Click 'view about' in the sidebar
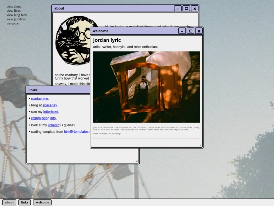This screenshot has height=206, width=274. [14, 6]
